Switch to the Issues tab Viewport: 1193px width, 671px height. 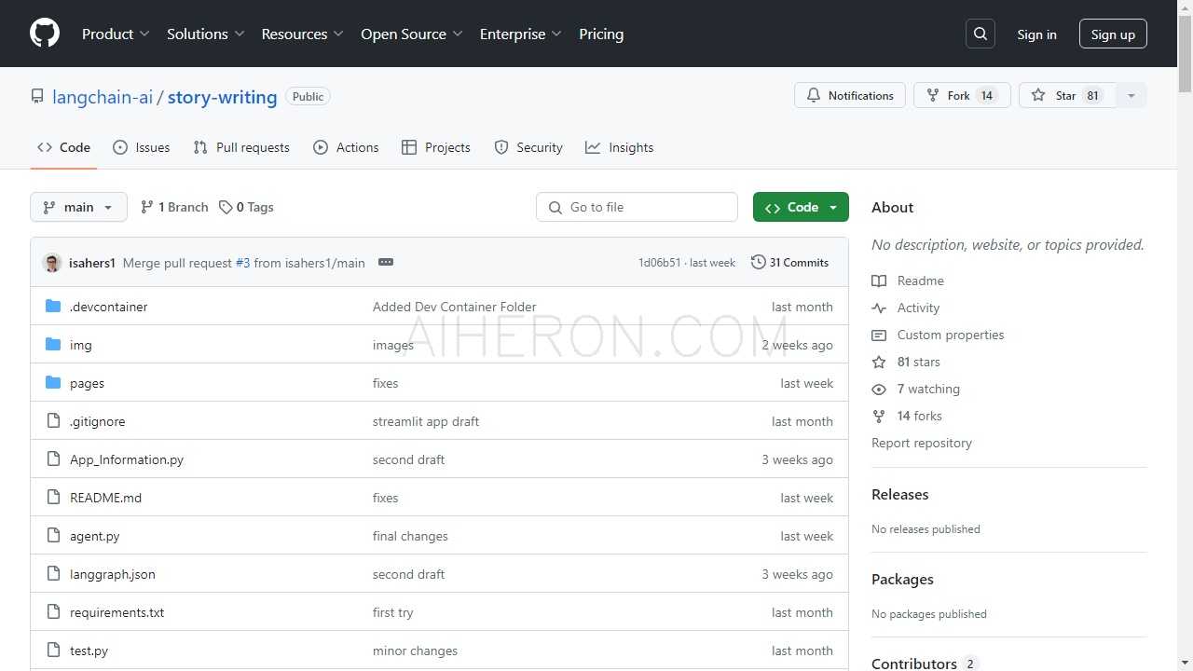(x=142, y=147)
